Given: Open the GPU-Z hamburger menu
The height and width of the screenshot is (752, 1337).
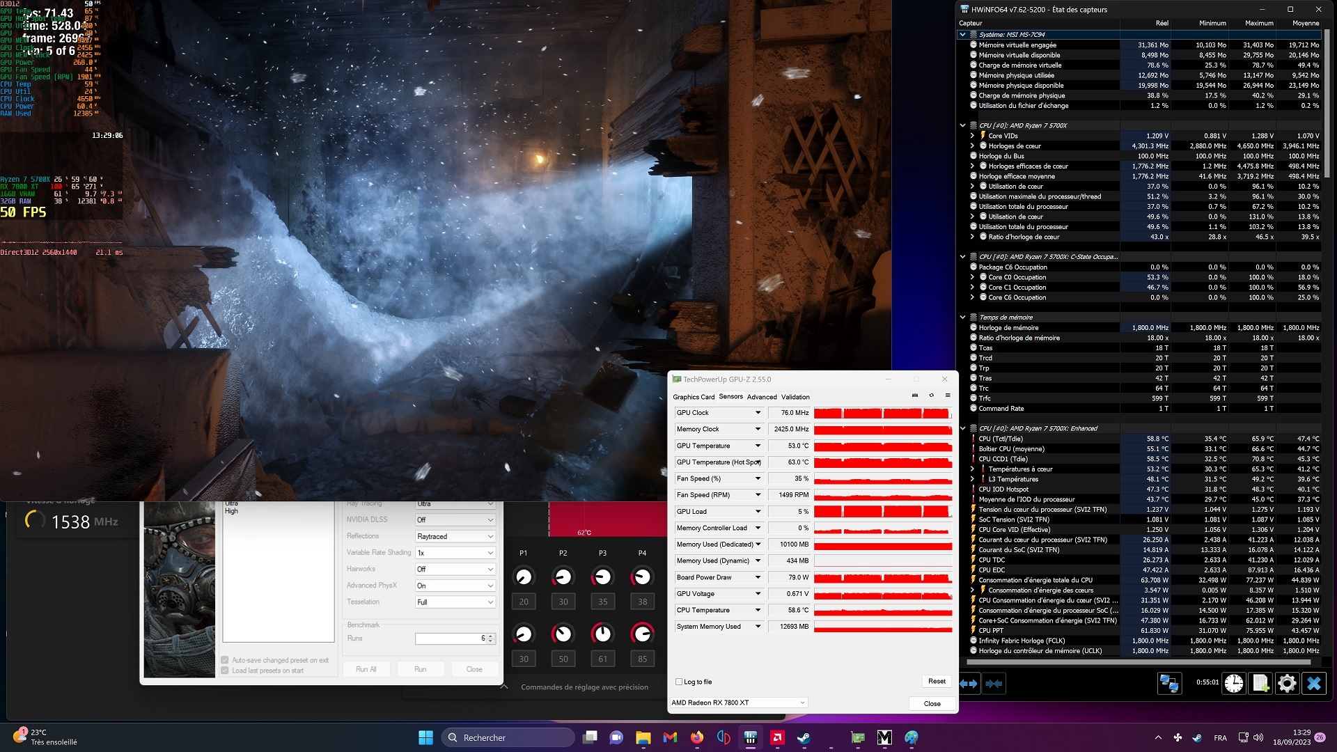Looking at the screenshot, I should pos(948,395).
